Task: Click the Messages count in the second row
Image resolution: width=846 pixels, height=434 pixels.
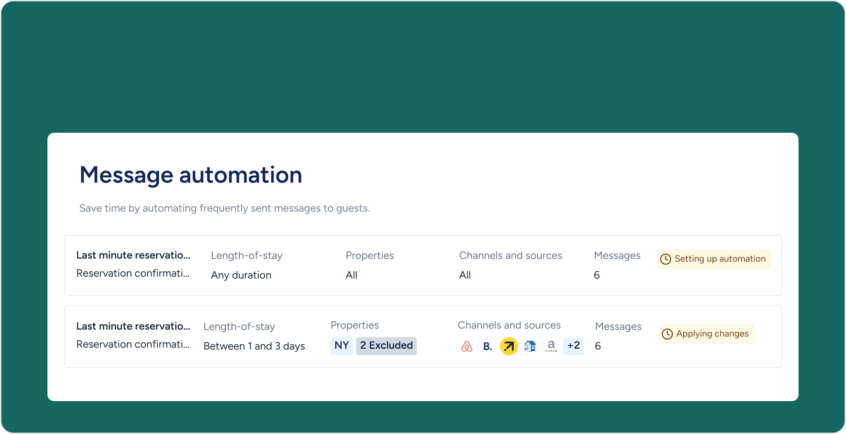Action: (x=598, y=346)
